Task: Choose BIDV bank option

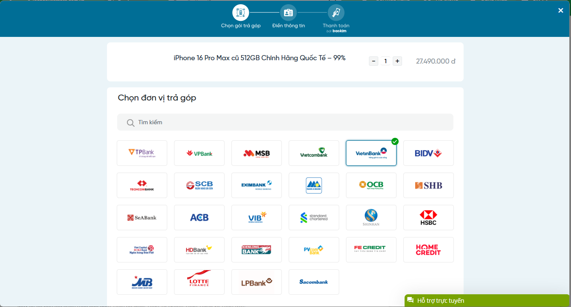Action: point(428,153)
